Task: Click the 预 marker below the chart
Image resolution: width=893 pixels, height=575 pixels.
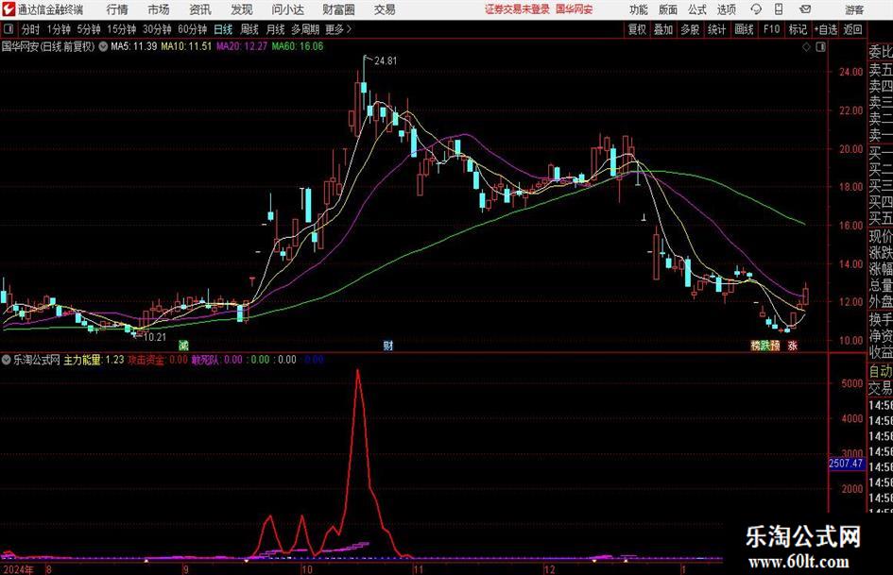Action: coord(775,345)
